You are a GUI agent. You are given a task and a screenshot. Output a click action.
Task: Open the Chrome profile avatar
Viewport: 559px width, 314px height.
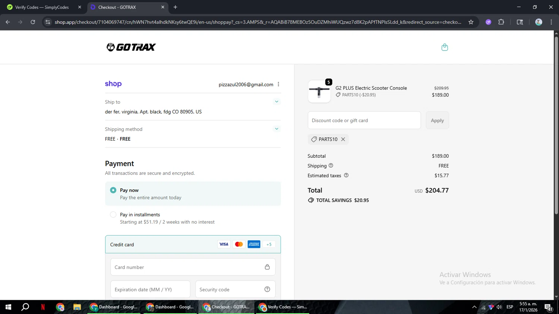pyautogui.click(x=539, y=22)
